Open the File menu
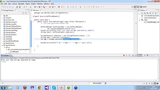Screen dimensions: 160x90 coord(2,4)
